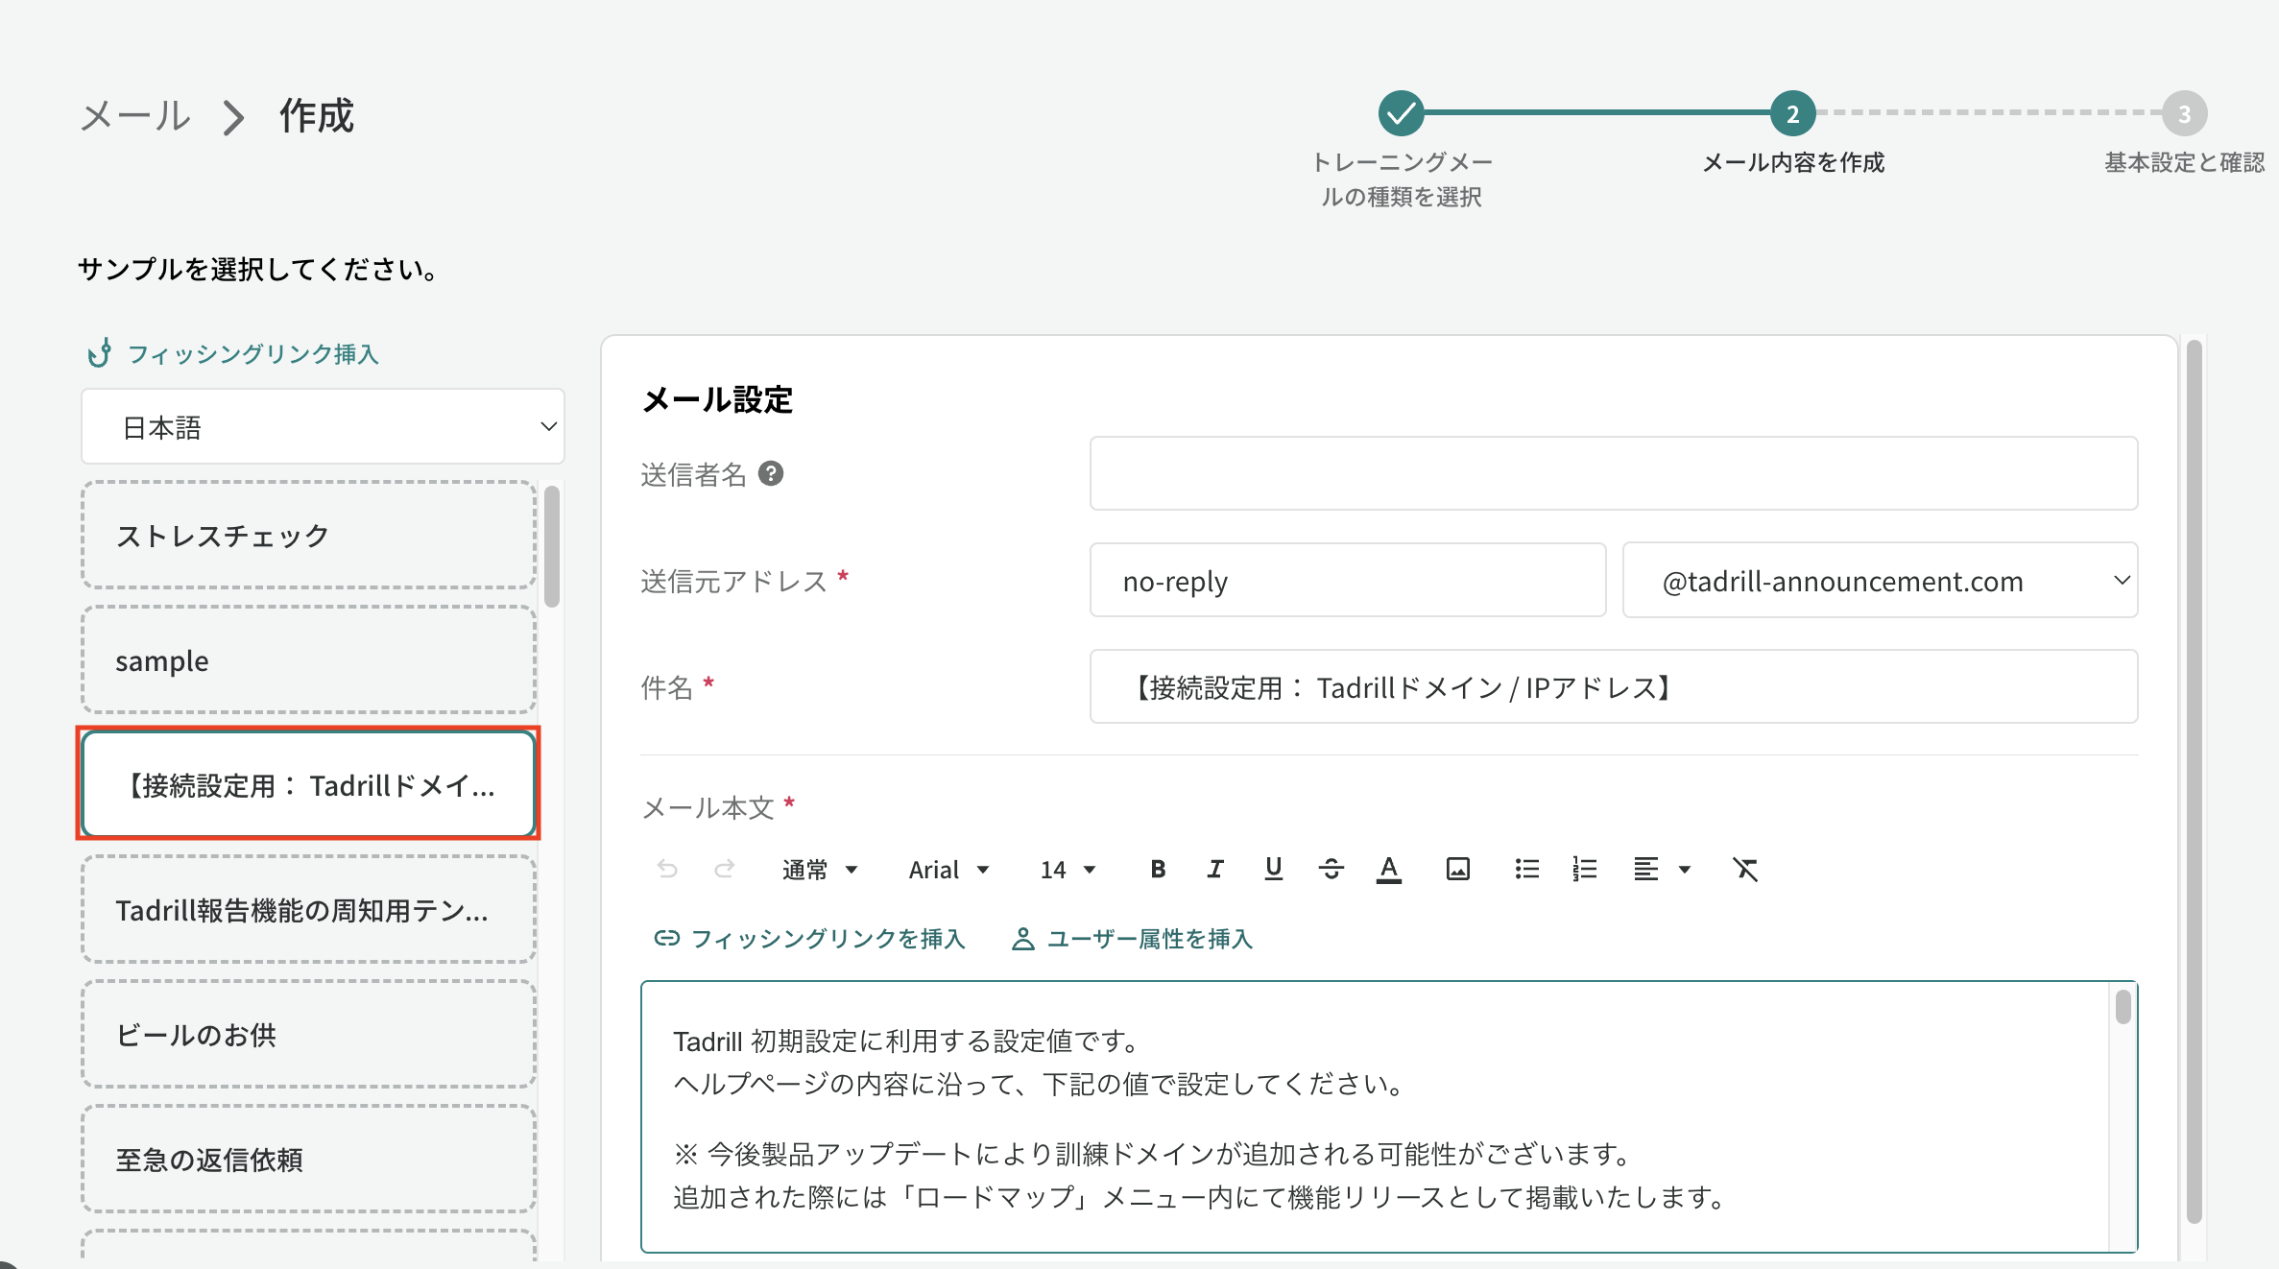Image resolution: width=2279 pixels, height=1269 pixels.
Task: Click the 件名 subject input field
Action: point(1613,686)
